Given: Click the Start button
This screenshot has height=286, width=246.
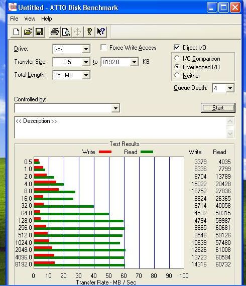Looking at the screenshot, I should point(218,108).
